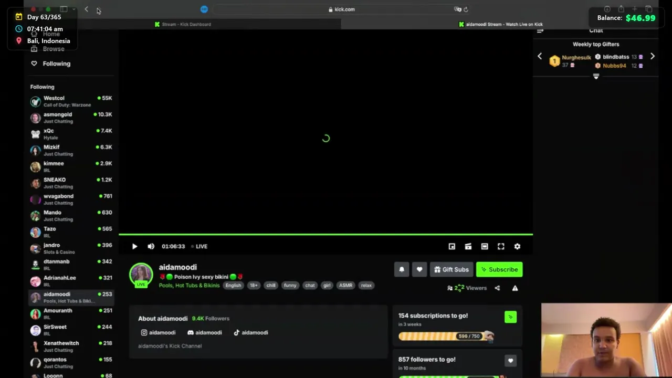
Task: Open SNEAKO channel in Following list
Action: [71, 183]
